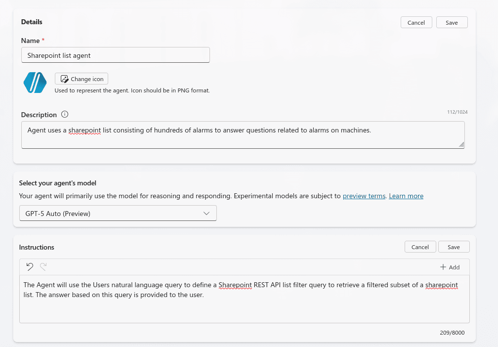Click into the Name field
This screenshot has width=498, height=347.
(116, 55)
